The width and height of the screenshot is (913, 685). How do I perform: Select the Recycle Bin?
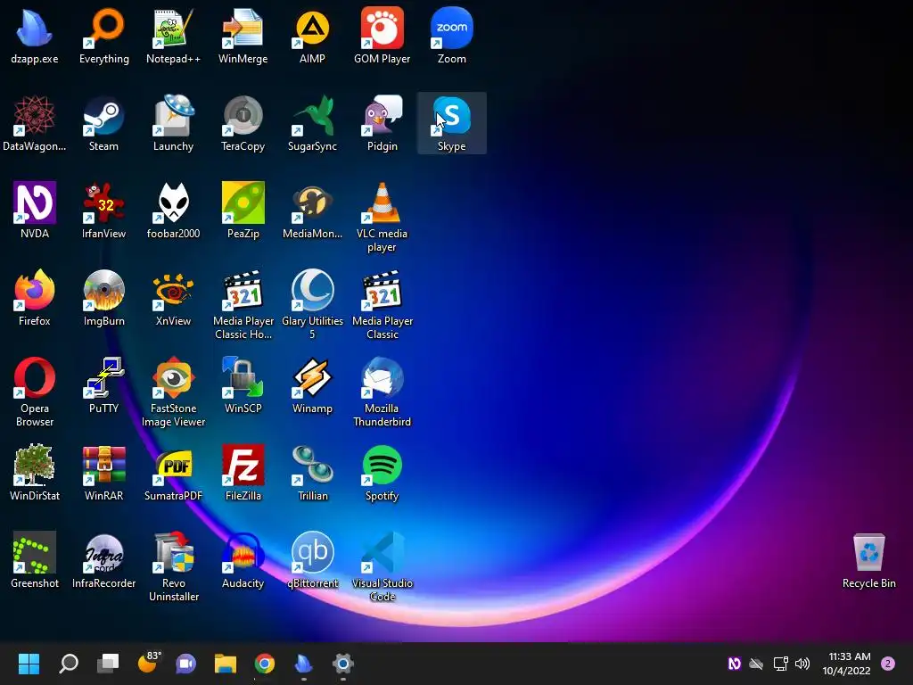click(x=868, y=560)
